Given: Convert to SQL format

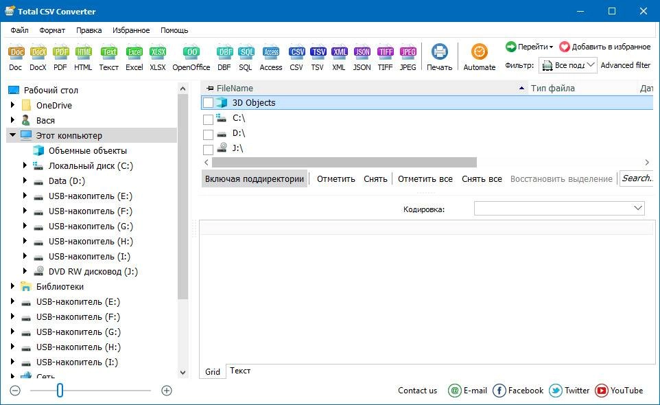Looking at the screenshot, I should click(x=246, y=58).
